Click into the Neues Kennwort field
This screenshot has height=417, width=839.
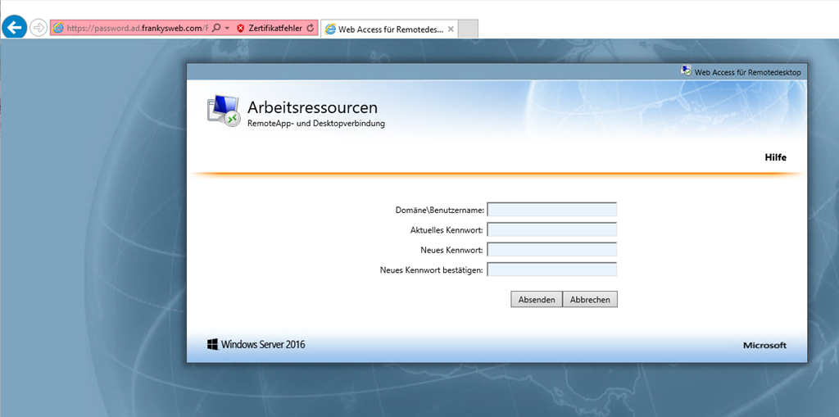[x=551, y=249]
